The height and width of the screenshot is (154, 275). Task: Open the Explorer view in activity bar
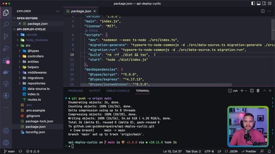coord(6,13)
